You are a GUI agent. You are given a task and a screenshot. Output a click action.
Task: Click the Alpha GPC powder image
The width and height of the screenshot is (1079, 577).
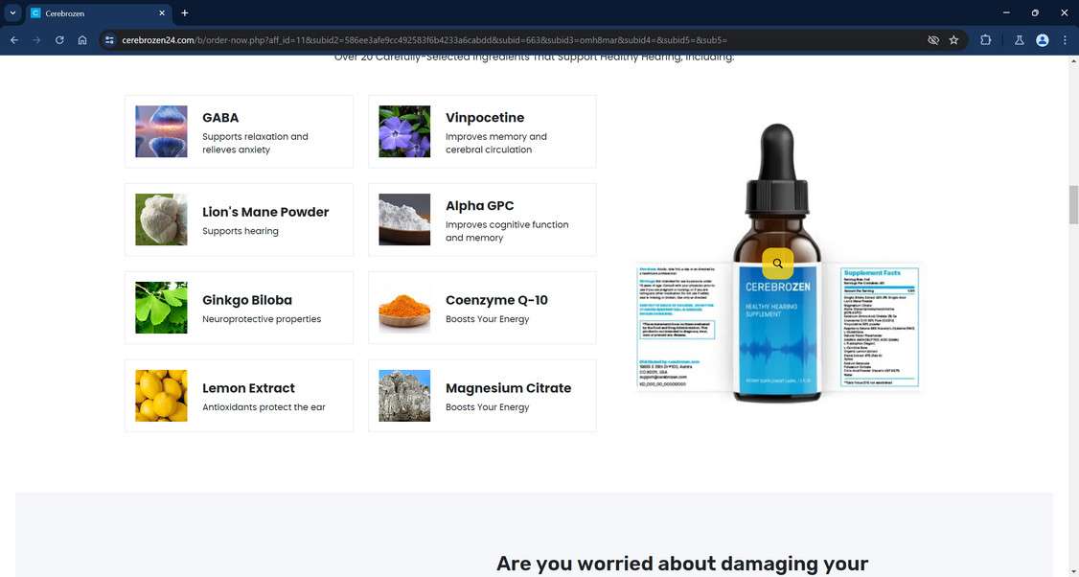[x=404, y=219]
